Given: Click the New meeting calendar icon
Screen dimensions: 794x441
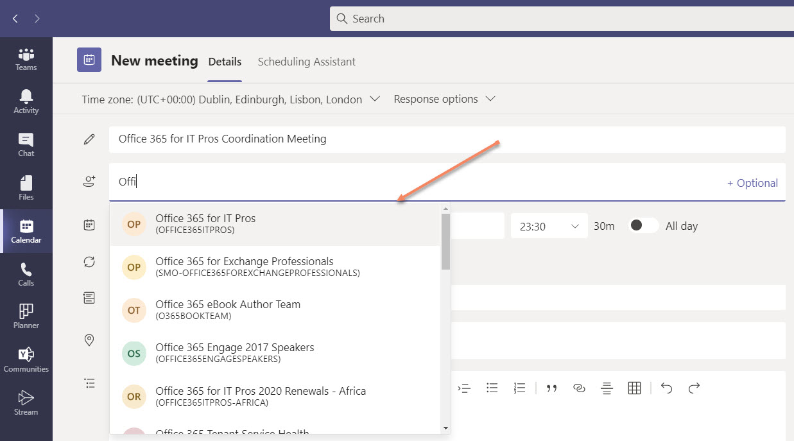Looking at the screenshot, I should [89, 60].
